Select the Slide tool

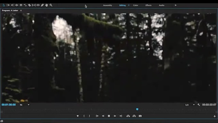(38, 5)
